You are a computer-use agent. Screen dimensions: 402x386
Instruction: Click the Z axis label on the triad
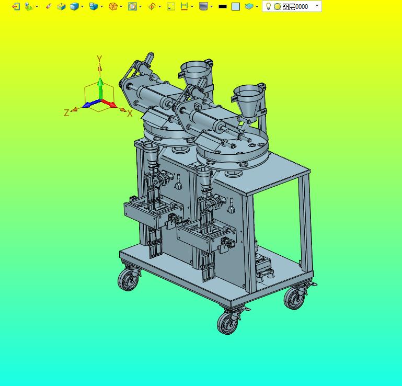tap(66, 113)
